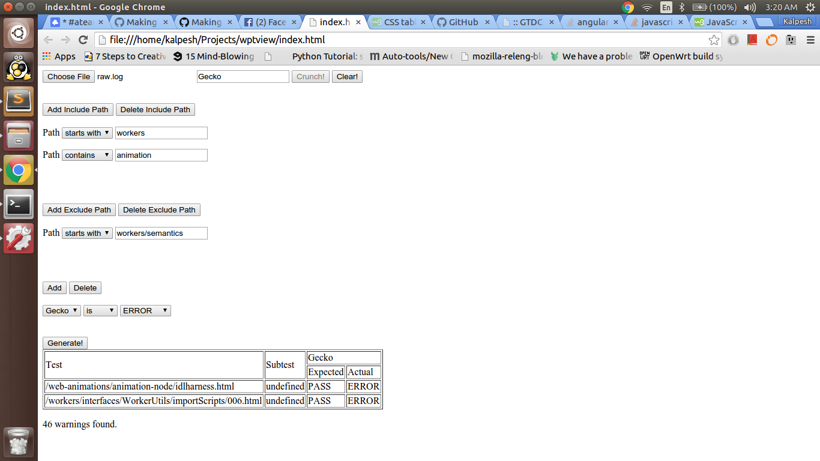Open the system gear session menu
Image resolution: width=820 pixels, height=461 pixels.
point(810,7)
